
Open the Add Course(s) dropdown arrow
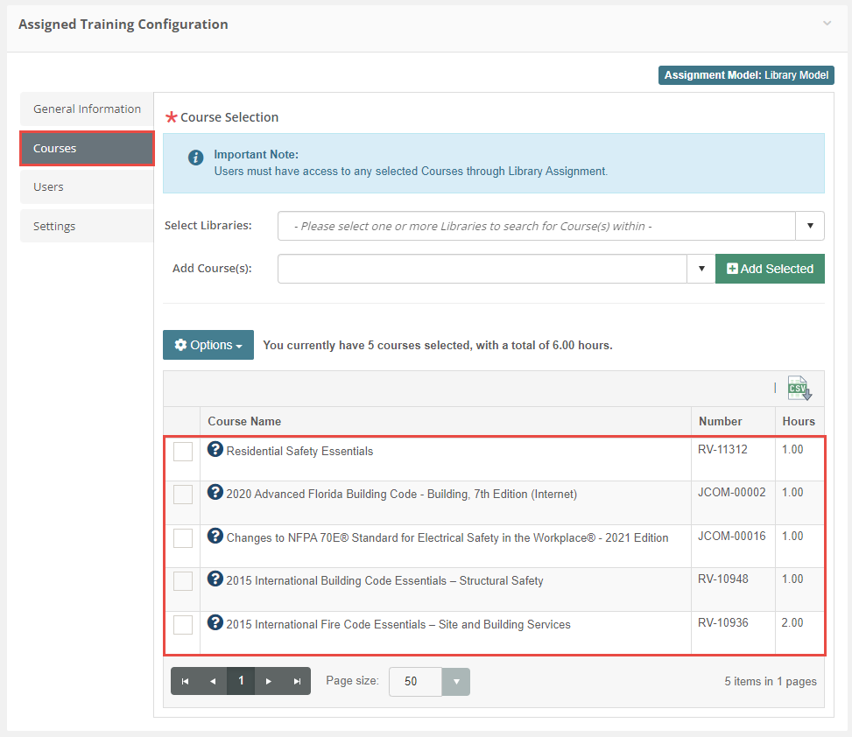point(701,269)
